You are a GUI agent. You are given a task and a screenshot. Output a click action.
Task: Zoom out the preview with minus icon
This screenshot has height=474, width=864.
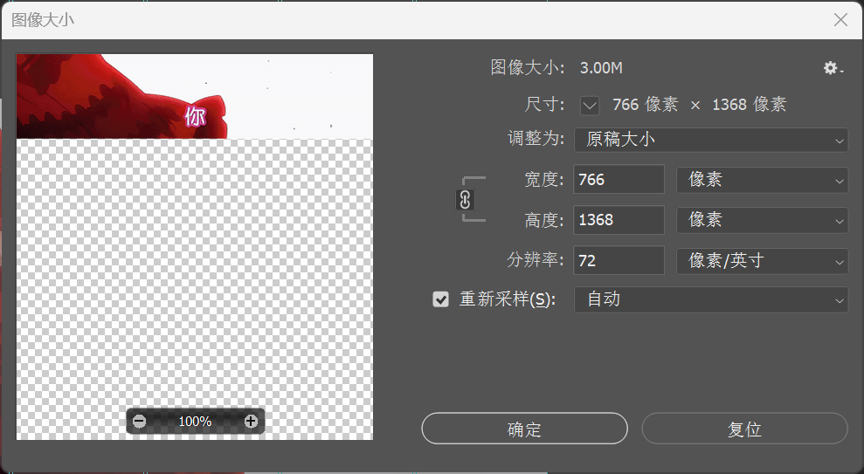point(140,421)
